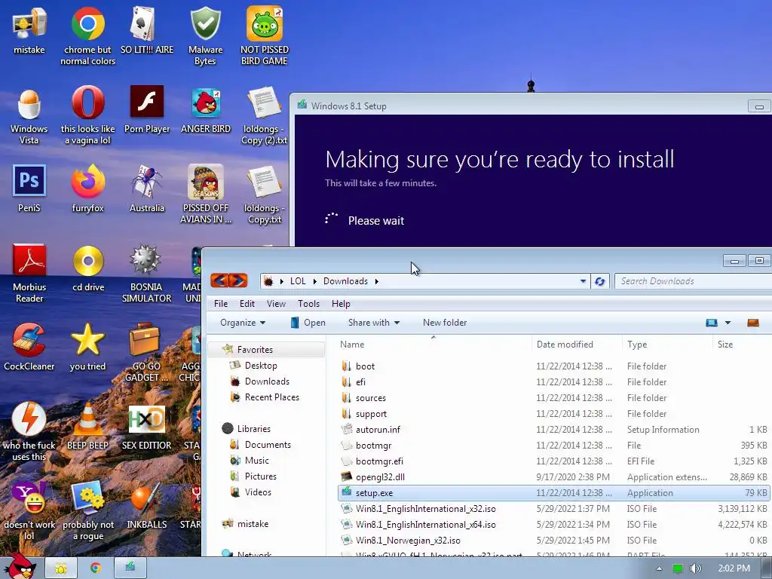The height and width of the screenshot is (579, 772).
Task: Open address bar history dropdown
Action: (583, 281)
